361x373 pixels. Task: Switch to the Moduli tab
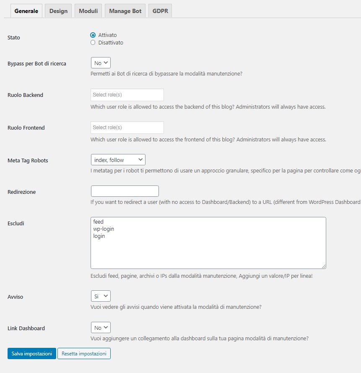pos(88,11)
